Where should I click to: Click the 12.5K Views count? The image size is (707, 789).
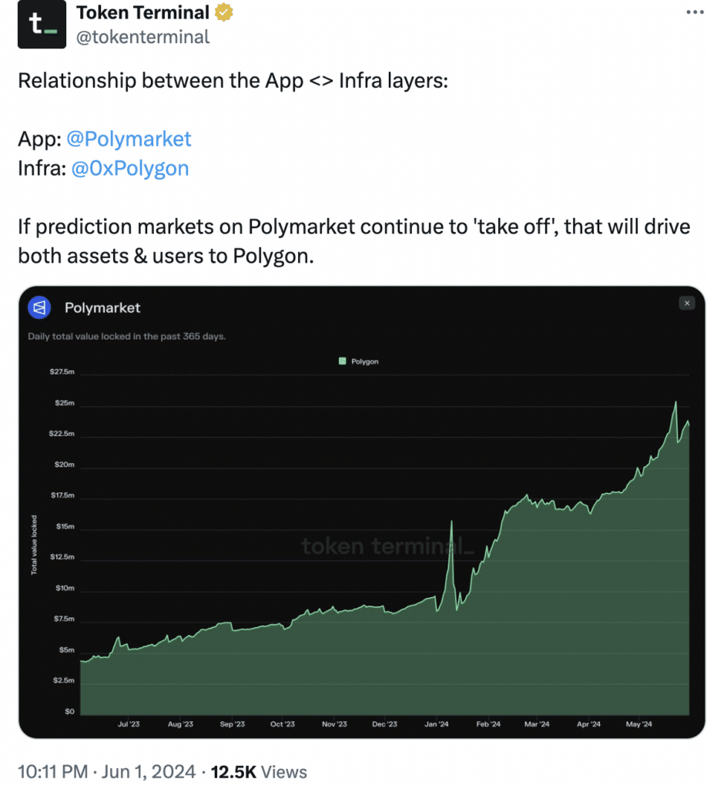[260, 772]
